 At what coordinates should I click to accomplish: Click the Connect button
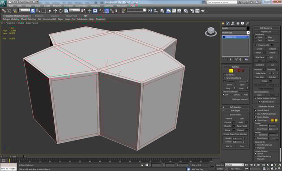tap(240, 130)
